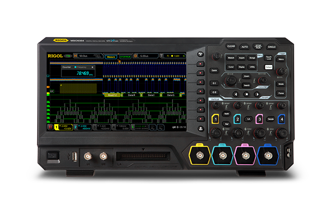Click the trigger Force key
The image size is (326, 217).
coord(281,93)
